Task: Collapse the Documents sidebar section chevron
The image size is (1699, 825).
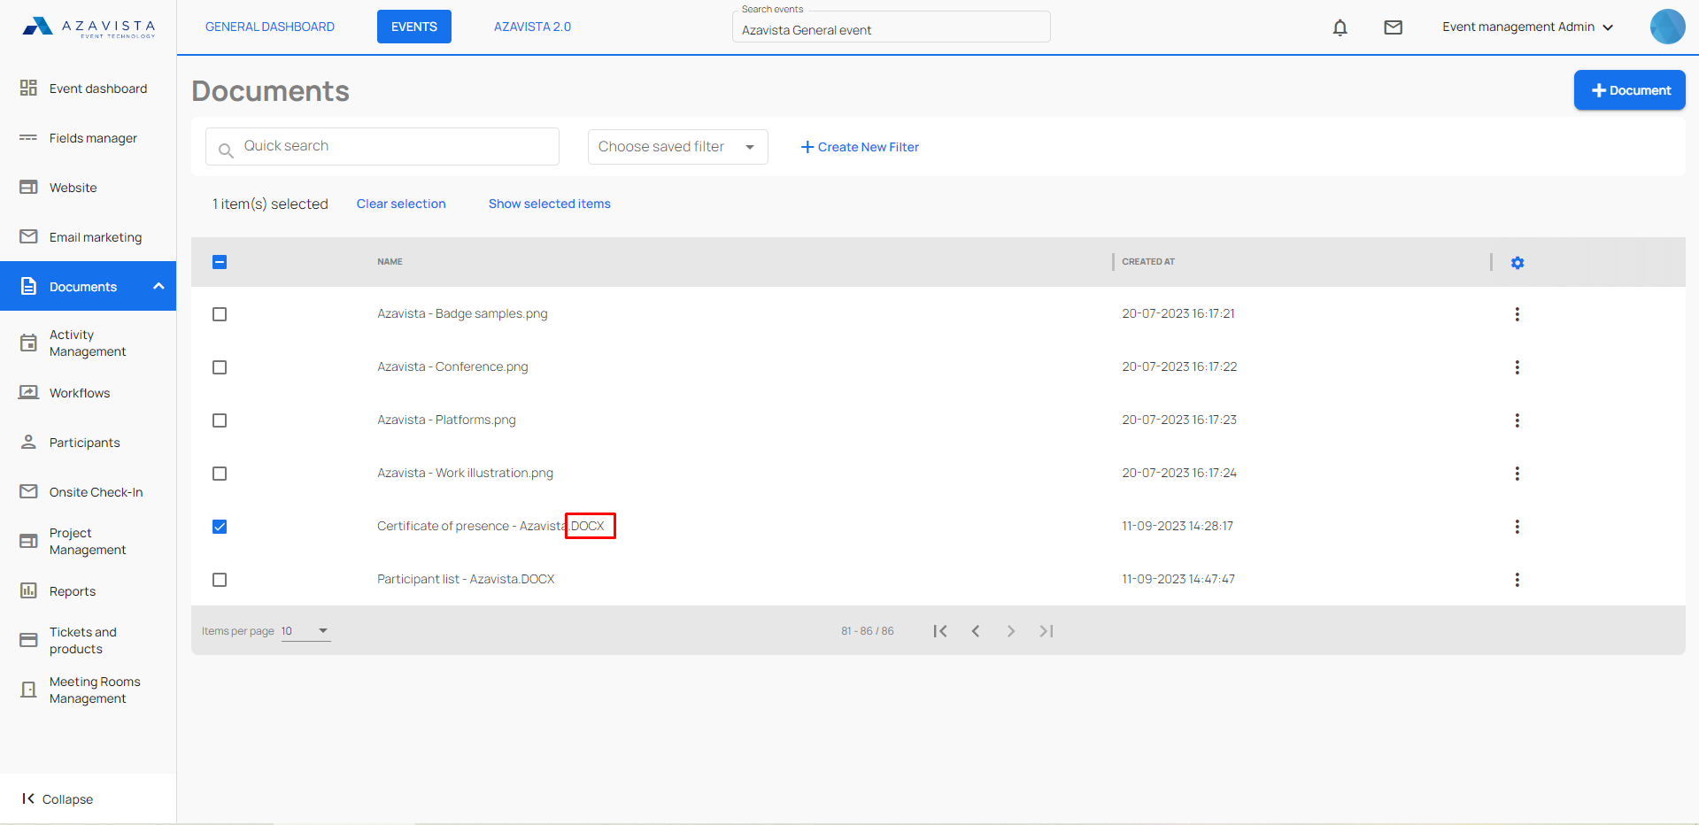Action: coord(158,286)
